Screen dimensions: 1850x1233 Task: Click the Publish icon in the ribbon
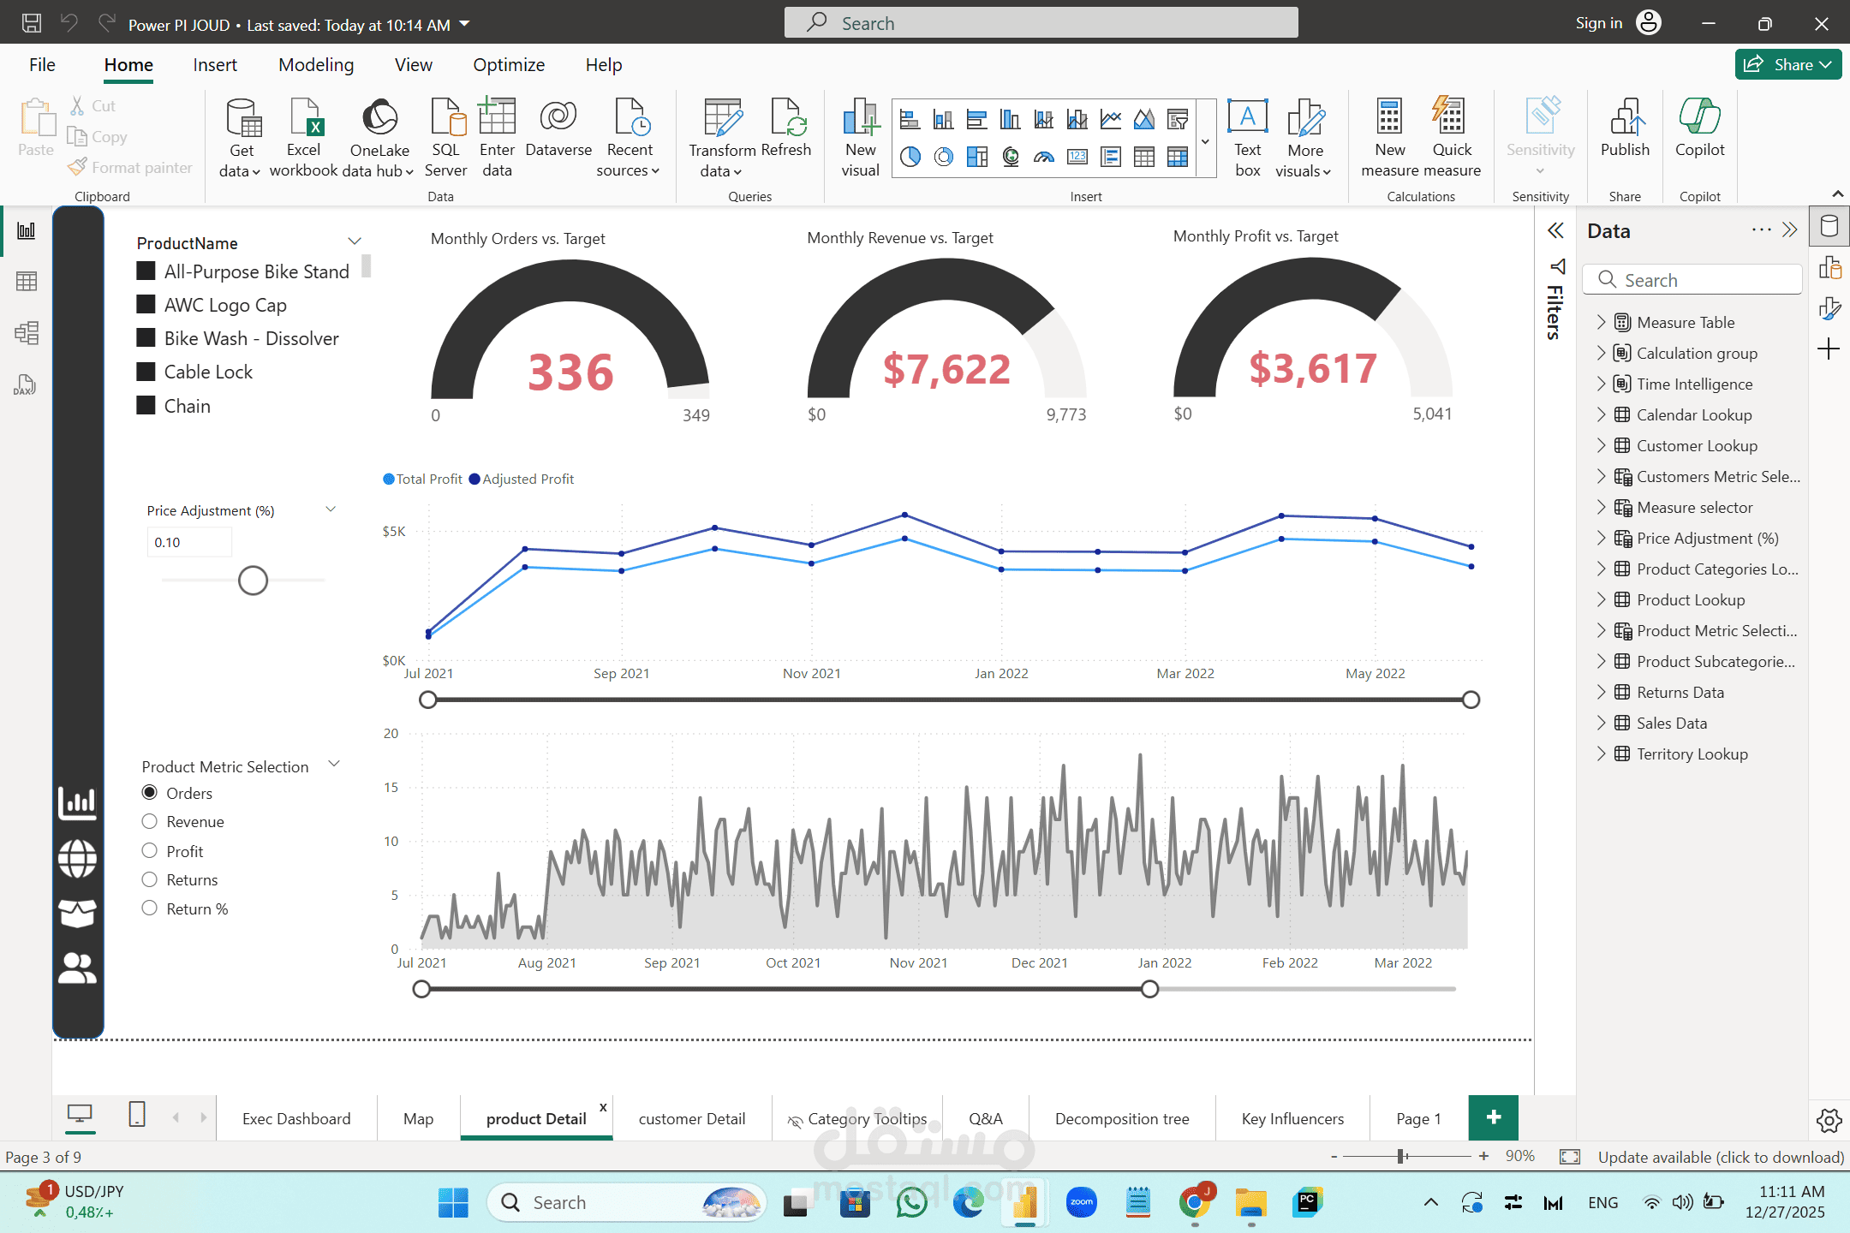[x=1625, y=117]
